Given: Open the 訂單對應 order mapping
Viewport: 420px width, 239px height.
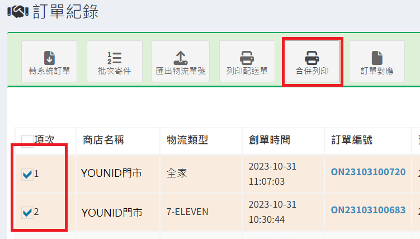Looking at the screenshot, I should tap(377, 62).
